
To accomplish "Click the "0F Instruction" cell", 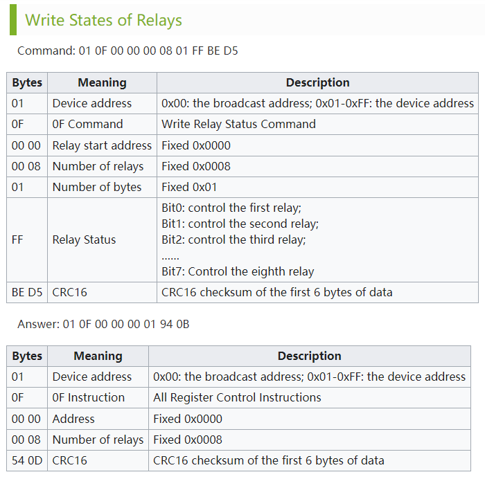I will 89,398.
